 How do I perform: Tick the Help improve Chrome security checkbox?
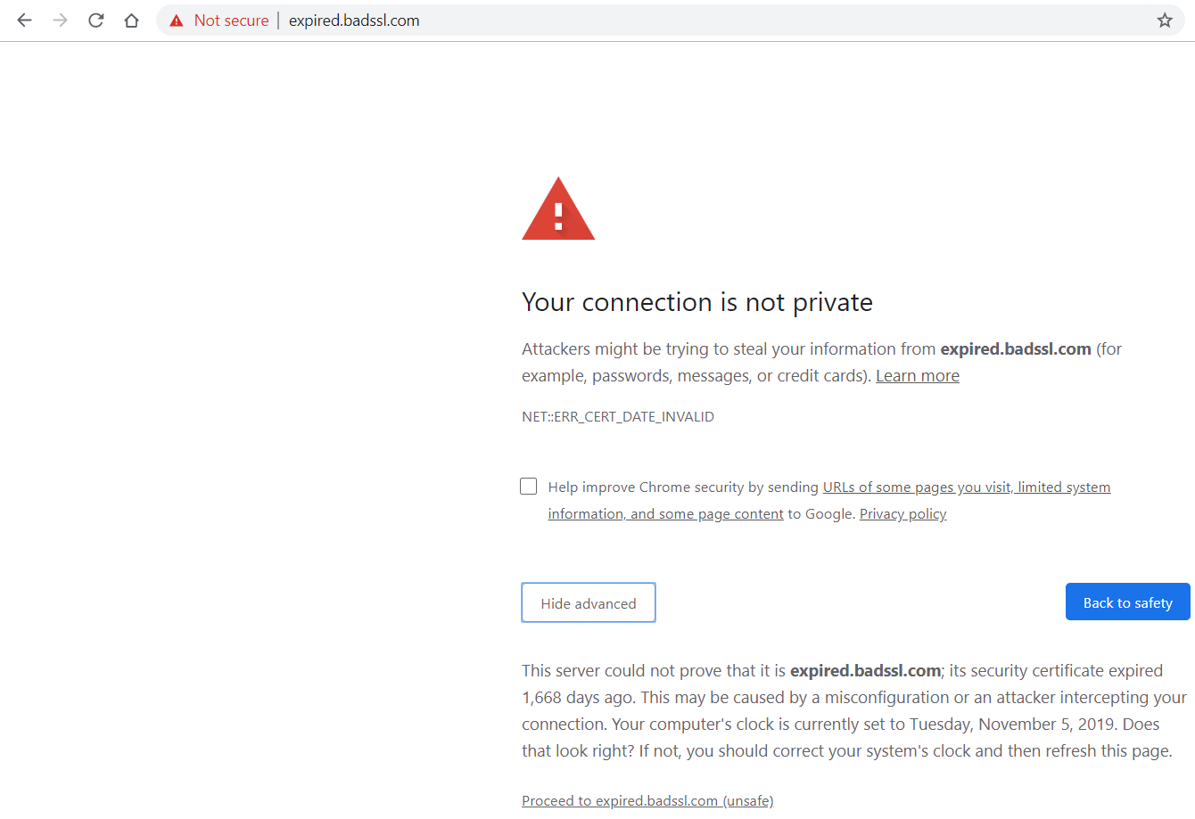(529, 486)
